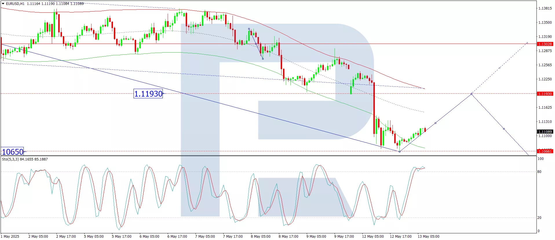Select trend line anchor at the chart low
Viewport: 555px width, 240px height.
[x=399, y=152]
